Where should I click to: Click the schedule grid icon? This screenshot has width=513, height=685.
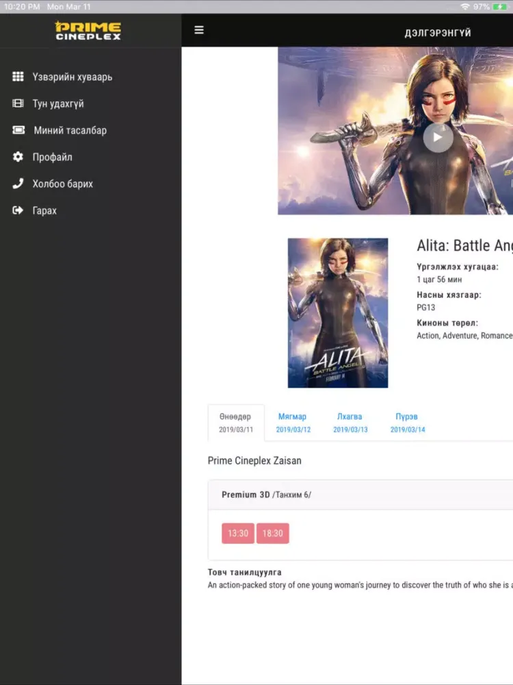click(18, 77)
